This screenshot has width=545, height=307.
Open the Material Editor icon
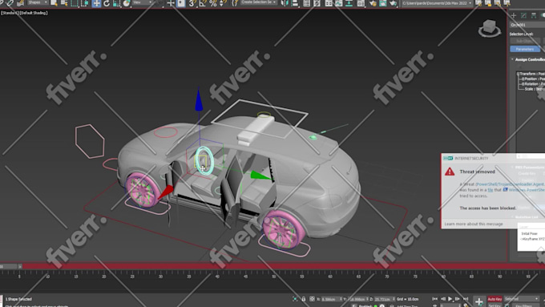tap(361, 3)
